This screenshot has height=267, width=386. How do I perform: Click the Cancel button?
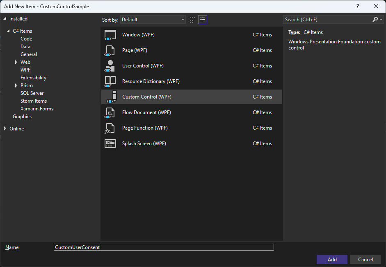[x=365, y=260]
